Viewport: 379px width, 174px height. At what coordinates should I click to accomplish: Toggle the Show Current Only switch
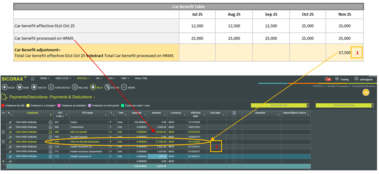click(x=280, y=105)
